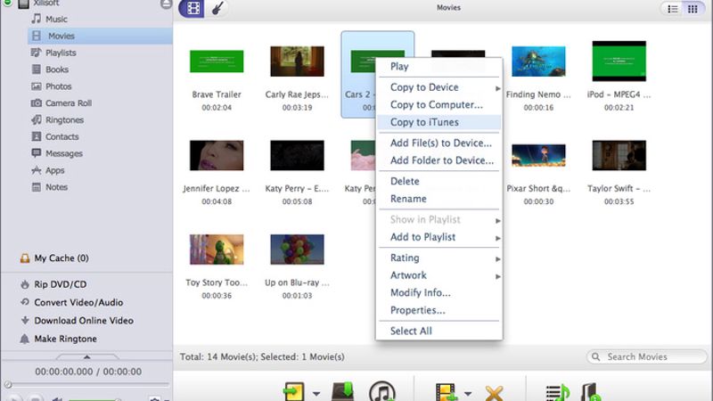
Task: Select iPod - MPEG4 thumbnail
Action: (619, 61)
